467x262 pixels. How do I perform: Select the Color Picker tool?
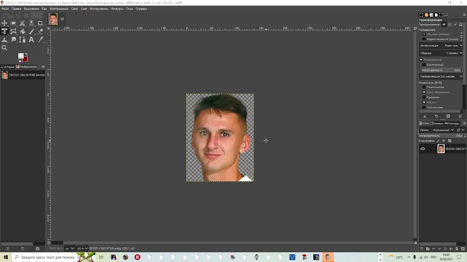point(40,40)
